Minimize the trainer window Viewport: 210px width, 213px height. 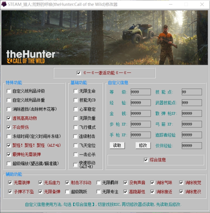(x=171, y=5)
